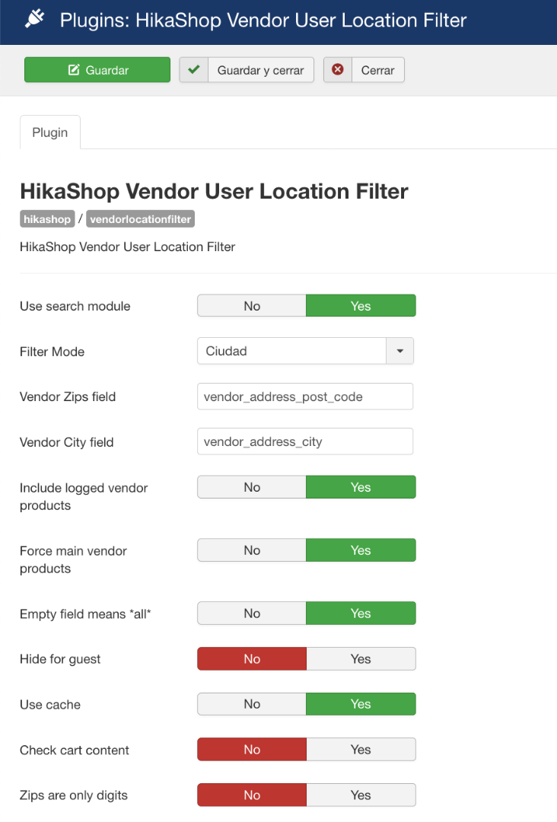Image resolution: width=557 pixels, height=822 pixels.
Task: Click the hikashop folder badge
Action: [47, 219]
